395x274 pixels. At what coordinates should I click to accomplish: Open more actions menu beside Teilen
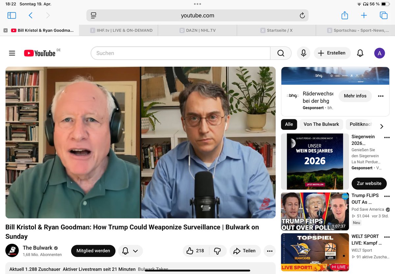pyautogui.click(x=270, y=251)
